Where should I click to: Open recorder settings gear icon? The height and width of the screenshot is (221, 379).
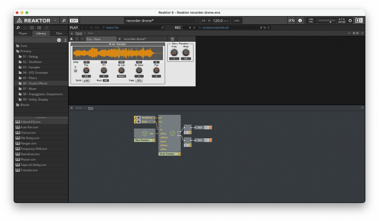point(268,27)
